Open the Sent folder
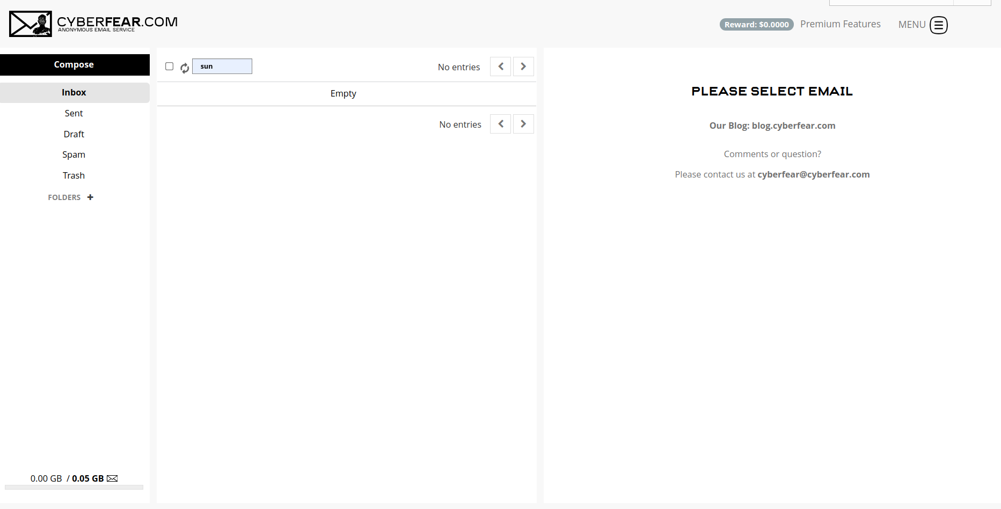Screen dimensions: 1001x509 74,113
